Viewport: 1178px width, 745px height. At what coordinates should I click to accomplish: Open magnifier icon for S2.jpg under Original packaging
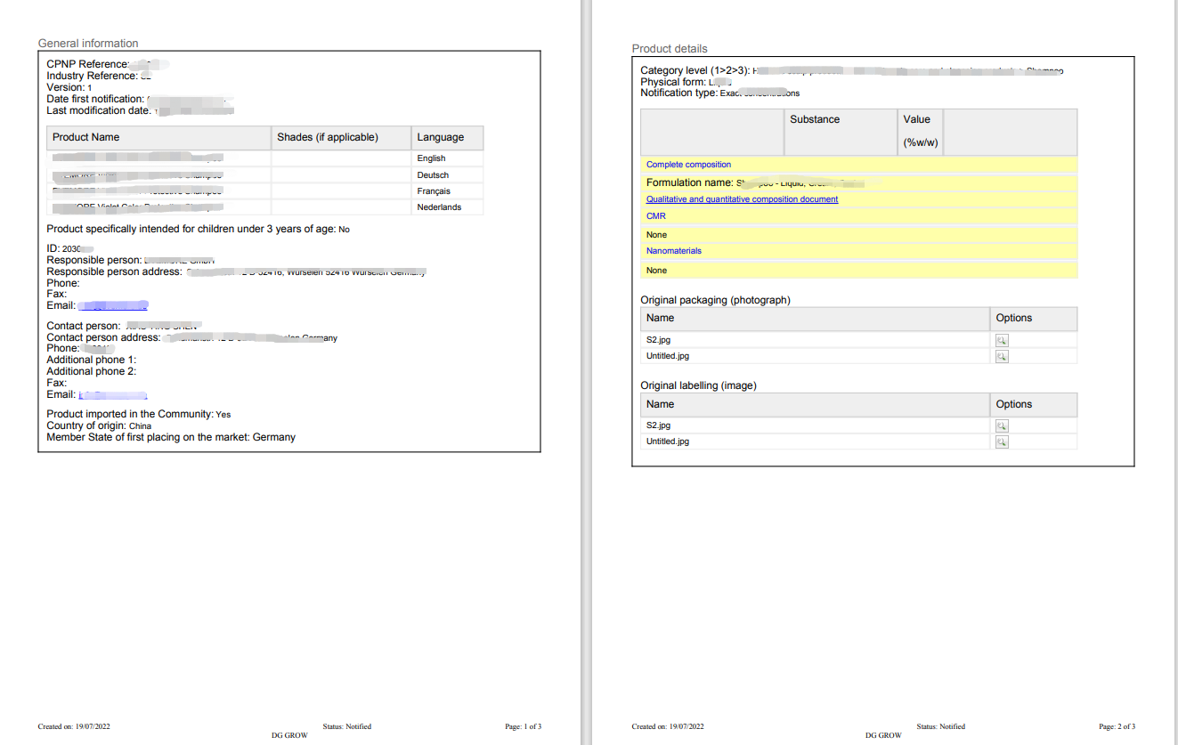pos(1002,340)
